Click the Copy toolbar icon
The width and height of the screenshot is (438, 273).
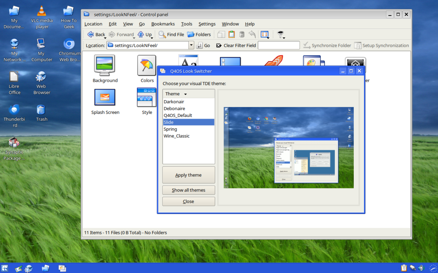(x=221, y=34)
